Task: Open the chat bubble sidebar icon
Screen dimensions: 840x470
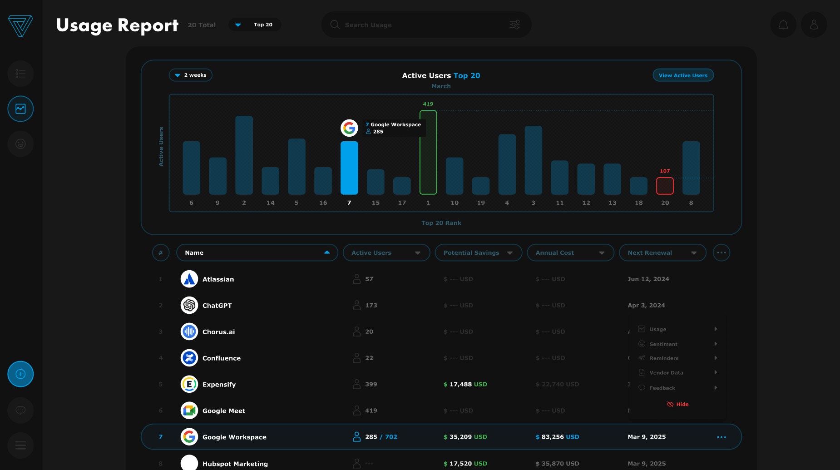Action: [20, 411]
